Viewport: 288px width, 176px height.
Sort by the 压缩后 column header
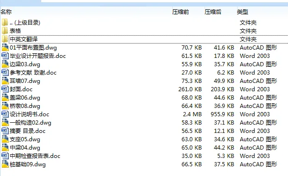[x=213, y=12]
